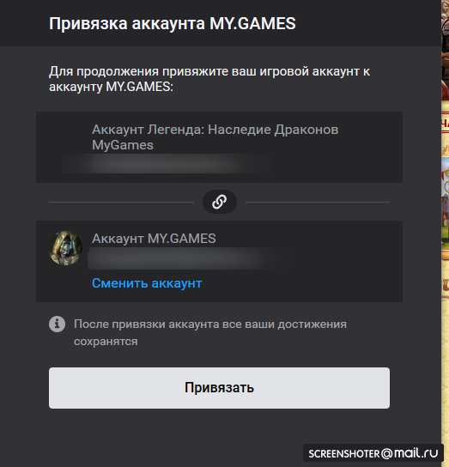Screen dimensions: 449x467
Task: Click the MyGames text in game account card
Action: 123,145
